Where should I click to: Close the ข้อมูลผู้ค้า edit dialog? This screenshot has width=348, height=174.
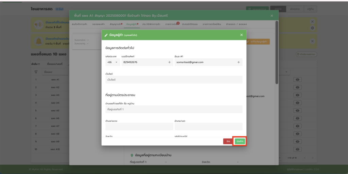pos(242,35)
